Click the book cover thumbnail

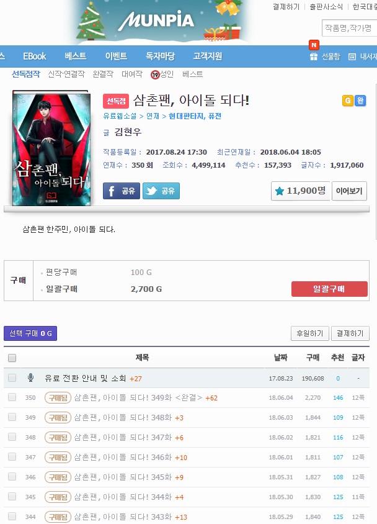click(51, 148)
